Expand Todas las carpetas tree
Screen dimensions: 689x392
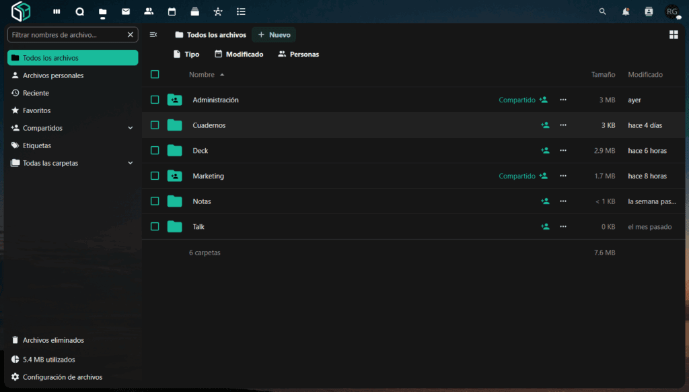point(131,163)
